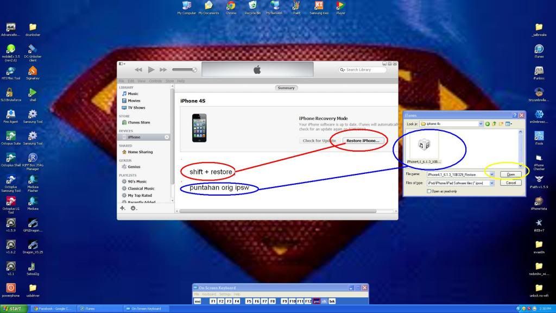Click the Up One Level folder icon
The image size is (556, 313).
(x=494, y=124)
